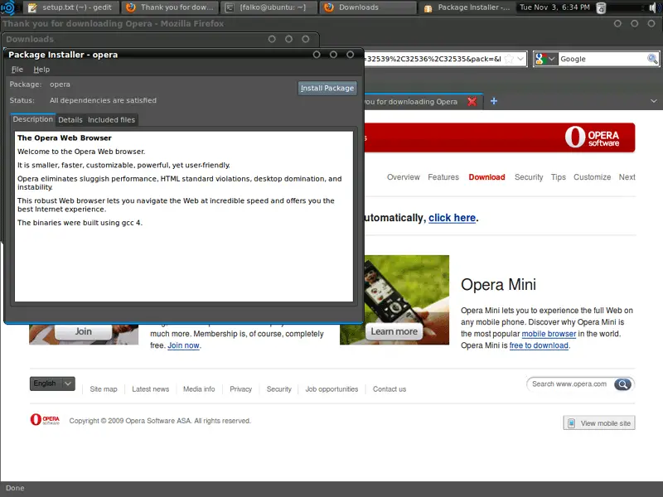Click Install Package button

pyautogui.click(x=327, y=88)
